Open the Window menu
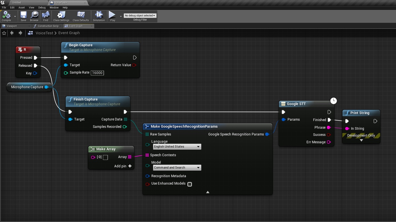Viewport: 396px width, 222px height. pyautogui.click(x=54, y=7)
